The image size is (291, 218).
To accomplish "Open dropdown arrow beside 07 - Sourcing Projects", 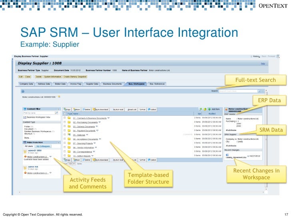I will point(95,143).
